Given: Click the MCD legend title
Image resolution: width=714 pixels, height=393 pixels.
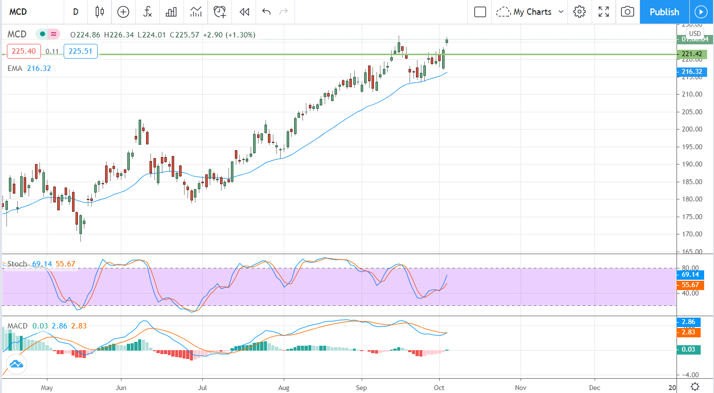Looking at the screenshot, I should point(17,34).
